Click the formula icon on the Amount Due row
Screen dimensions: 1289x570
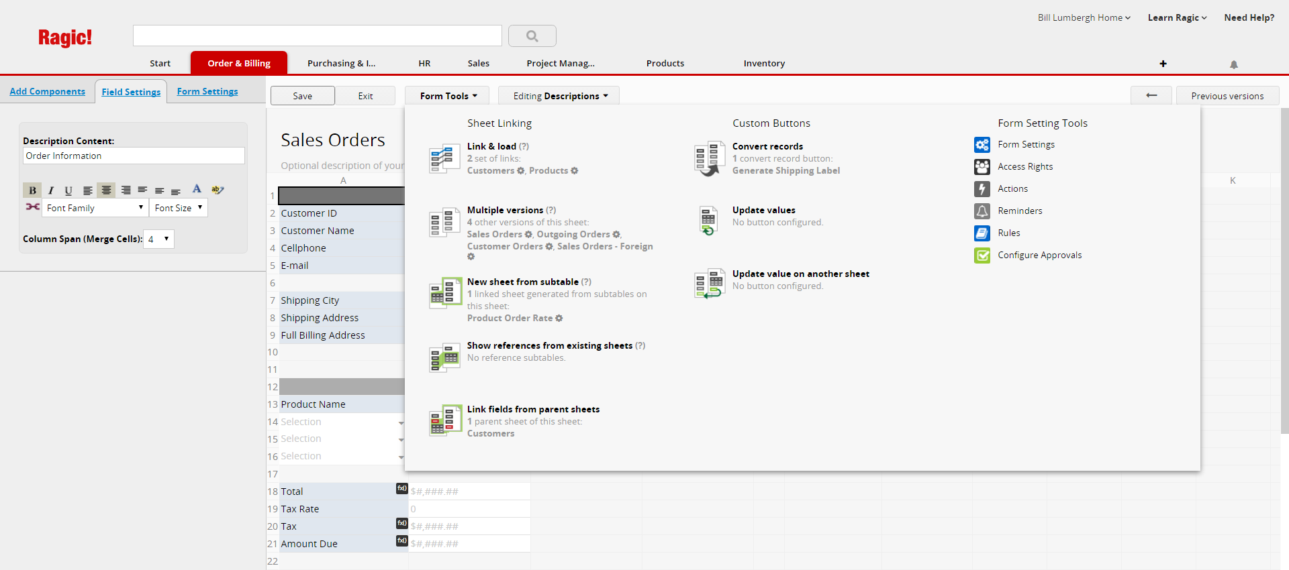click(402, 540)
